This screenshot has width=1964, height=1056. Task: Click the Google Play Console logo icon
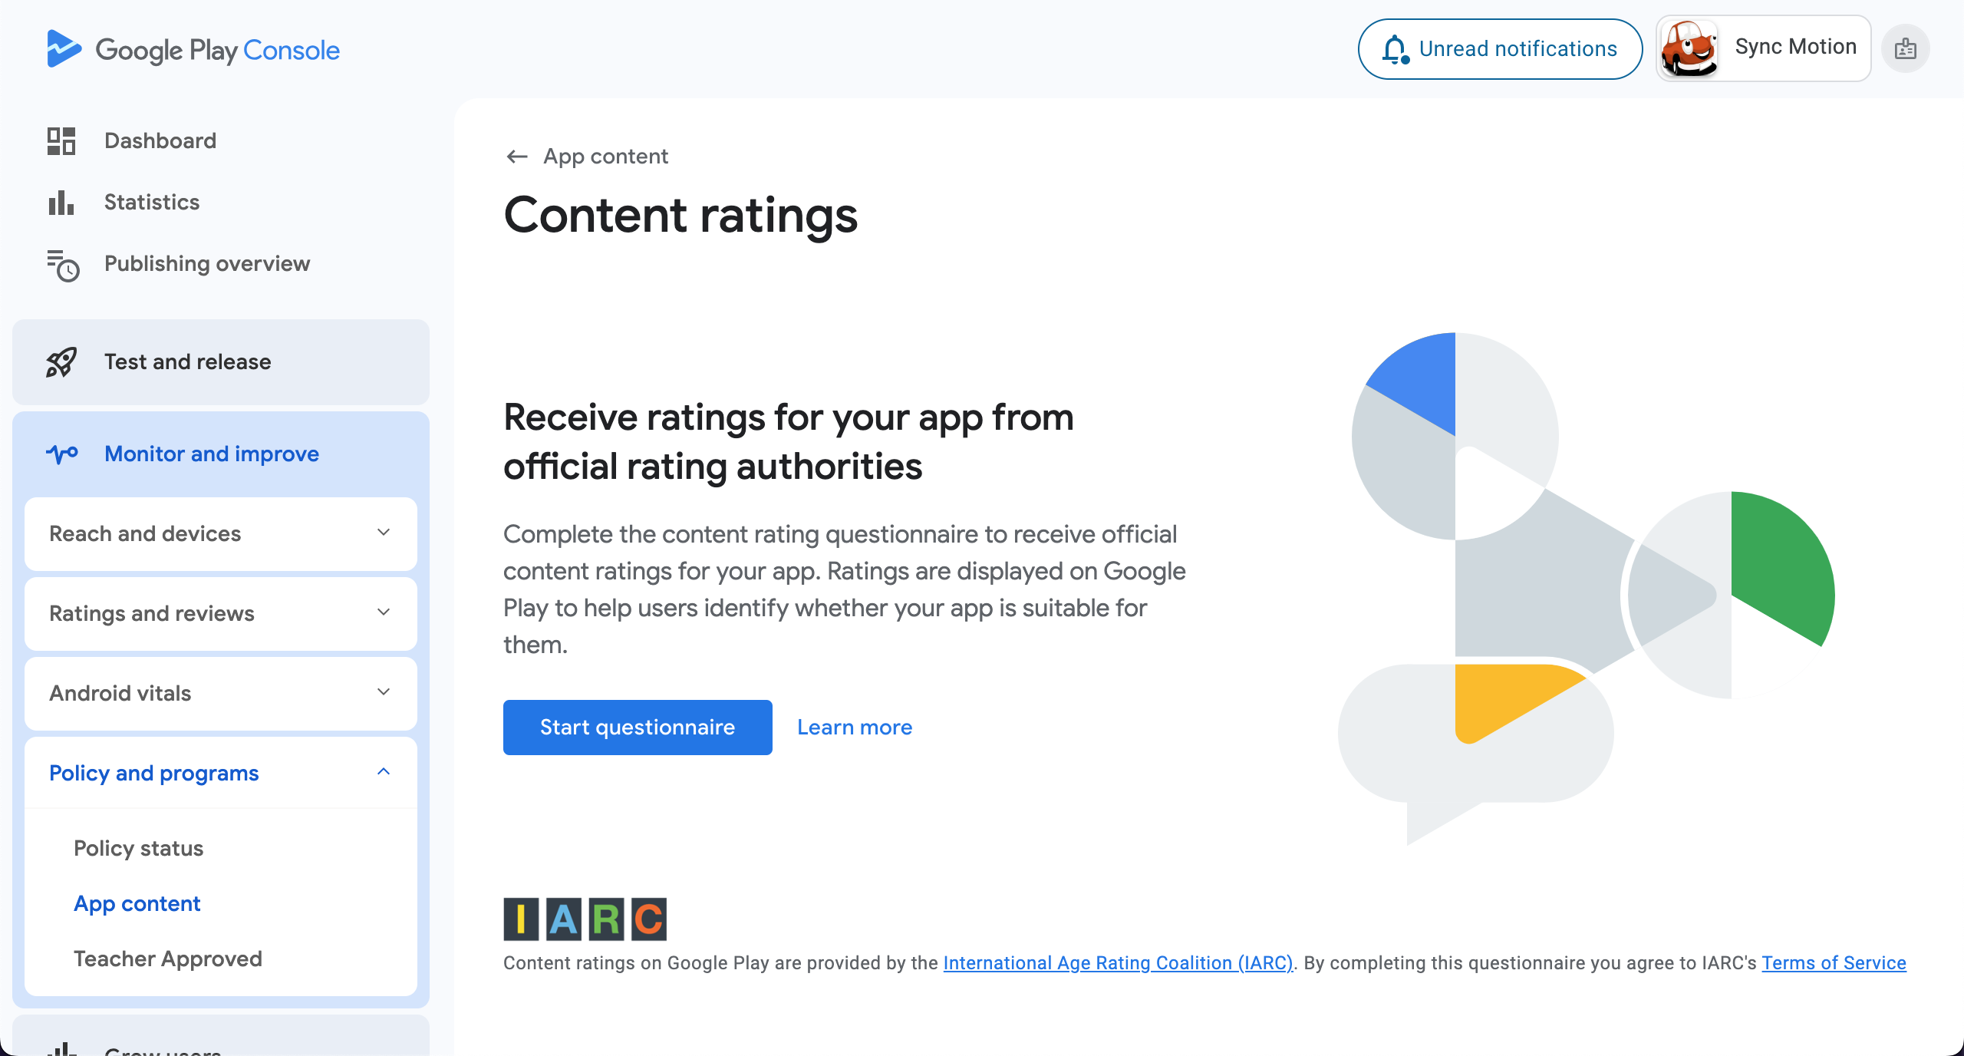point(64,49)
